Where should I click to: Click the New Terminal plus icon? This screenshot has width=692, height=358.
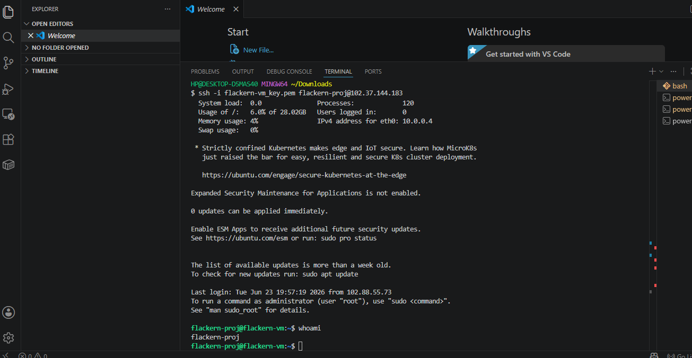[x=652, y=71]
